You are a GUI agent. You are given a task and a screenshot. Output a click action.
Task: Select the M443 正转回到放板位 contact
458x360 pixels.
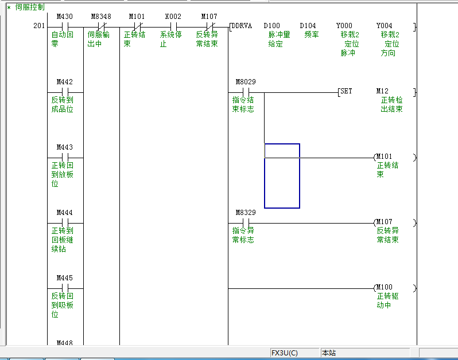point(65,157)
